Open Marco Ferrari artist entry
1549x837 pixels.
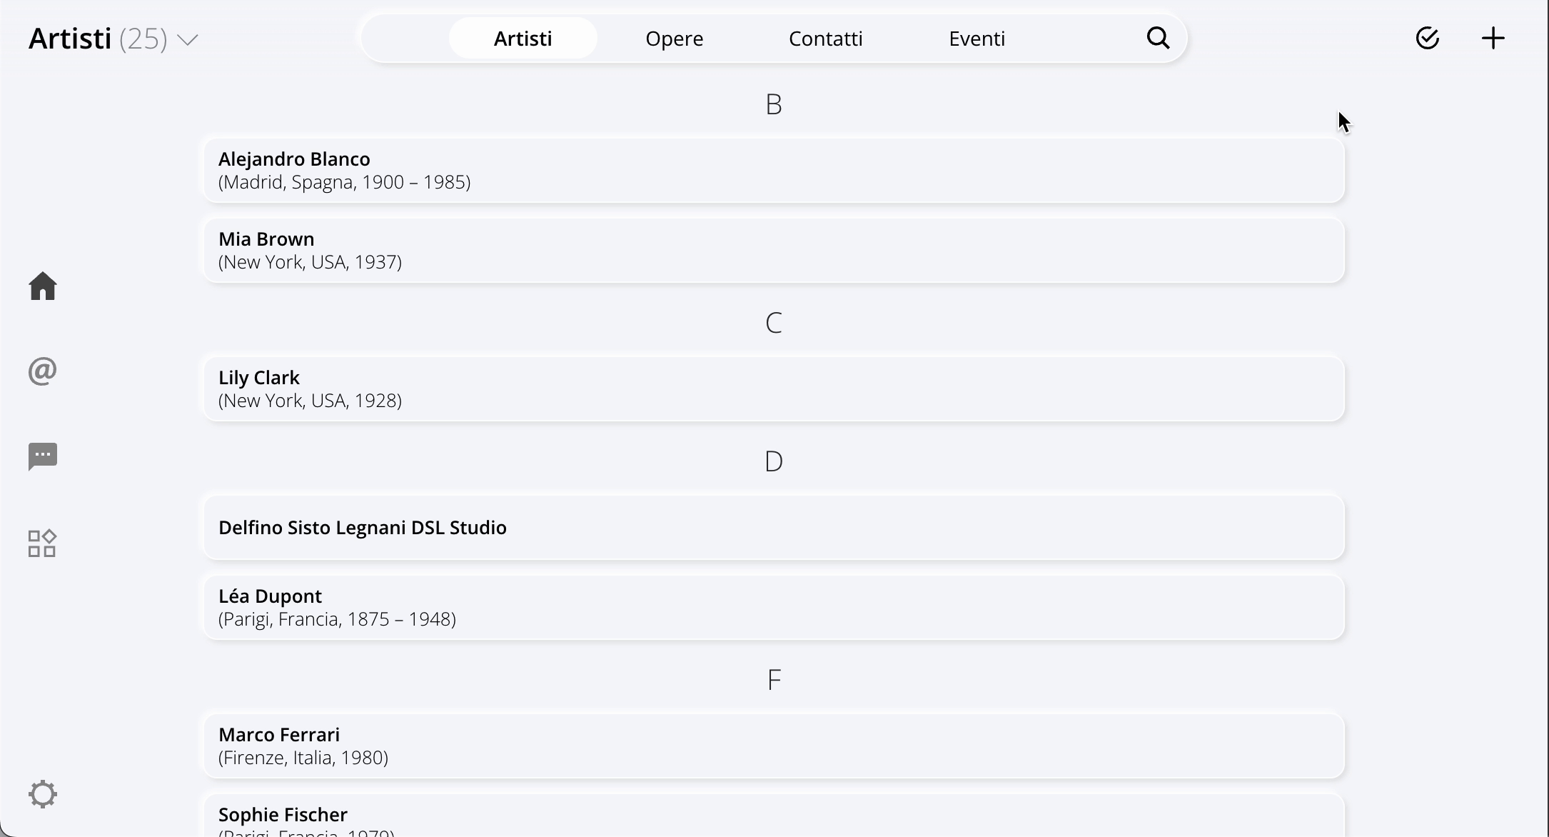(x=774, y=746)
